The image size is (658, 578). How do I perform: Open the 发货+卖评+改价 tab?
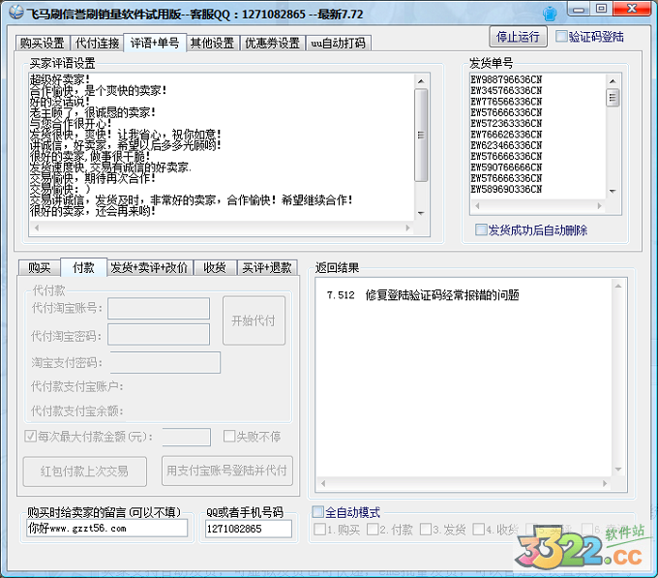149,267
